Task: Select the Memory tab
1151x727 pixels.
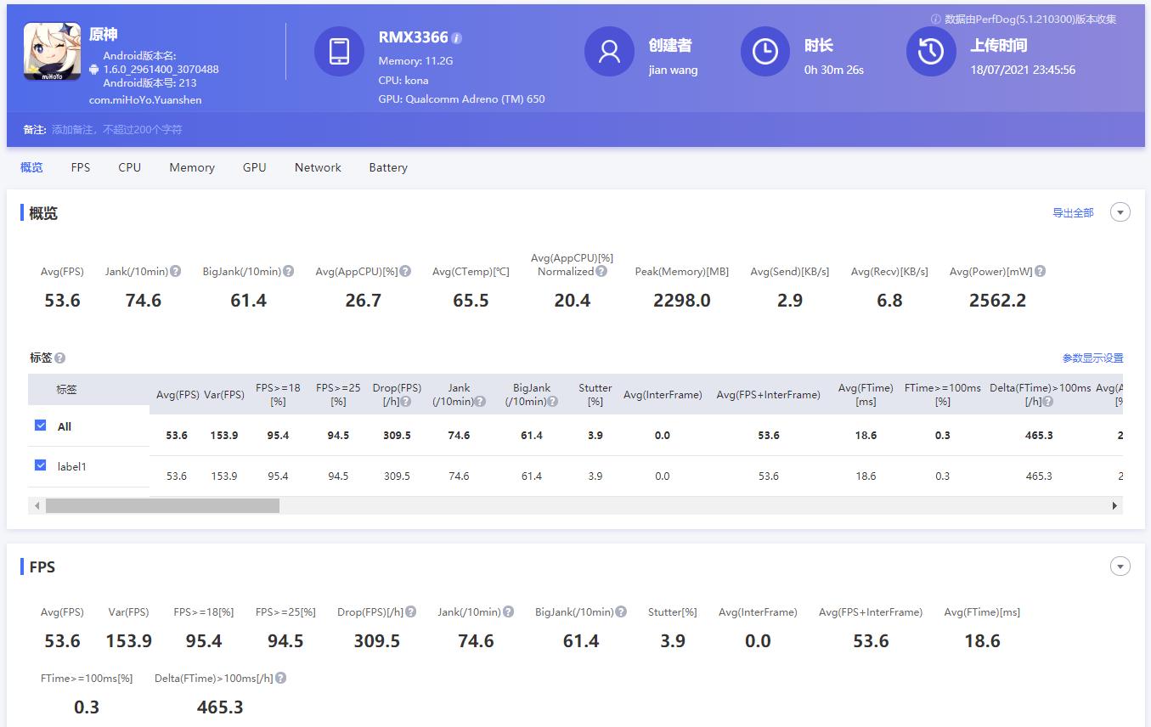Action: click(x=191, y=167)
